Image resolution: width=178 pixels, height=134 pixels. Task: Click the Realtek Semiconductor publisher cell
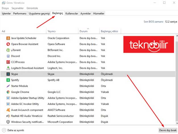pos(61,116)
